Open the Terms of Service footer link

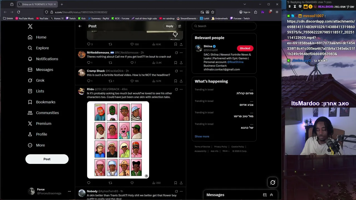click(x=202, y=147)
